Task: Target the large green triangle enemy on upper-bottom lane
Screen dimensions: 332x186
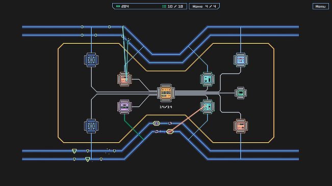Action: (74, 151)
